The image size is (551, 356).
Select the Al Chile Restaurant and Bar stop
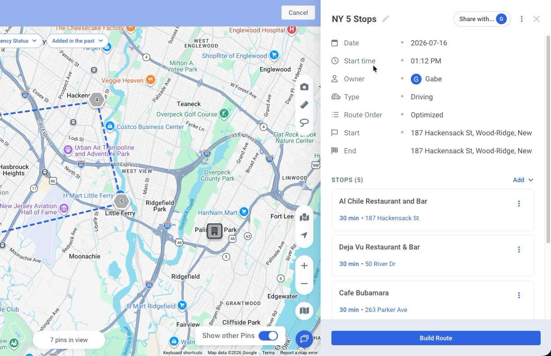click(383, 201)
